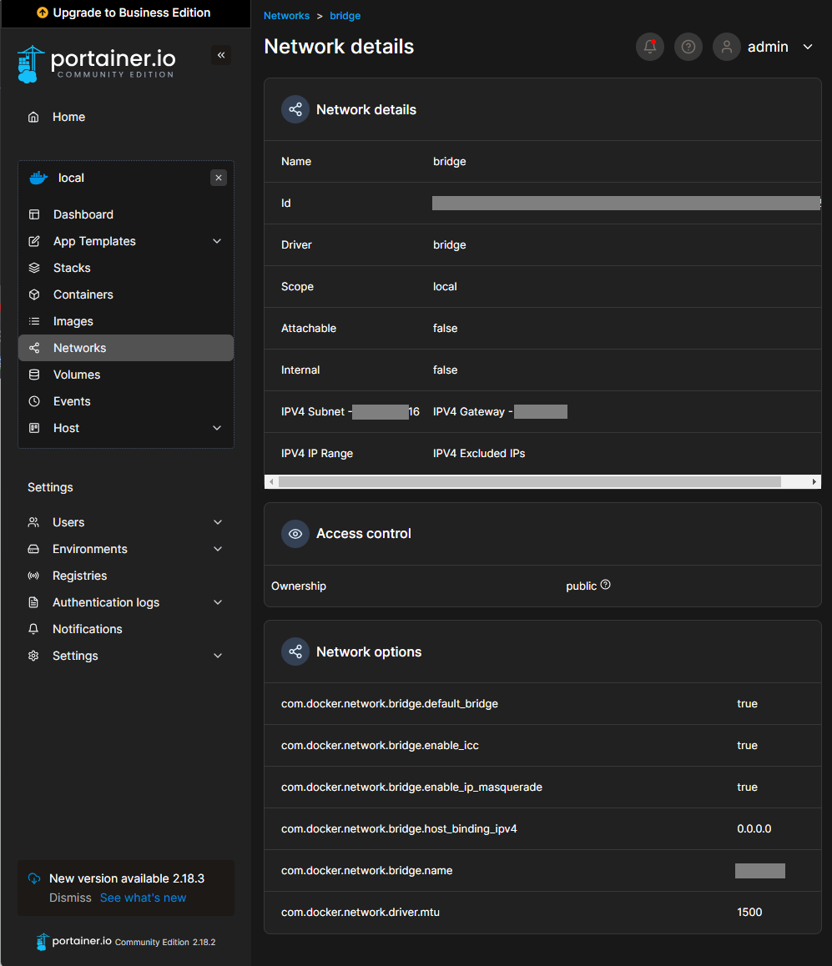Click the Containers cube icon

point(34,294)
